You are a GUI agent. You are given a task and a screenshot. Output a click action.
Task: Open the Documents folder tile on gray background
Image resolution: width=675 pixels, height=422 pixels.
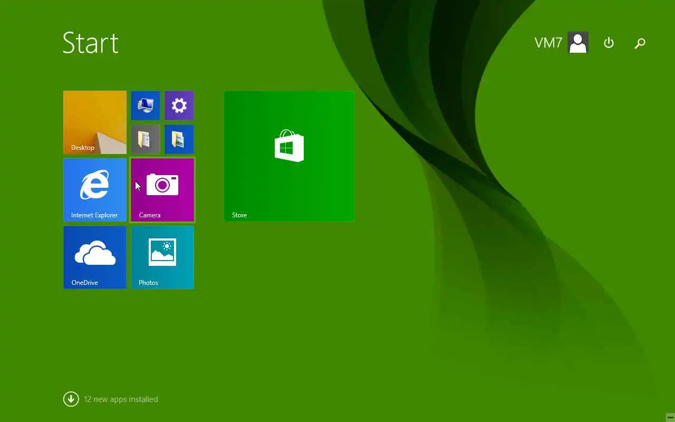click(x=146, y=139)
